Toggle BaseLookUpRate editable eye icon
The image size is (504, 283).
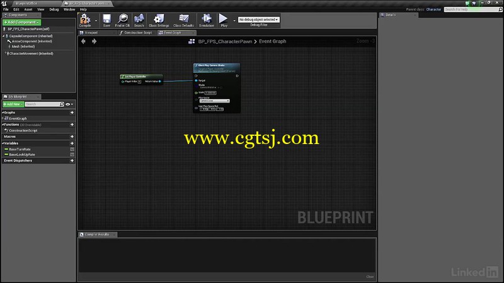72,155
